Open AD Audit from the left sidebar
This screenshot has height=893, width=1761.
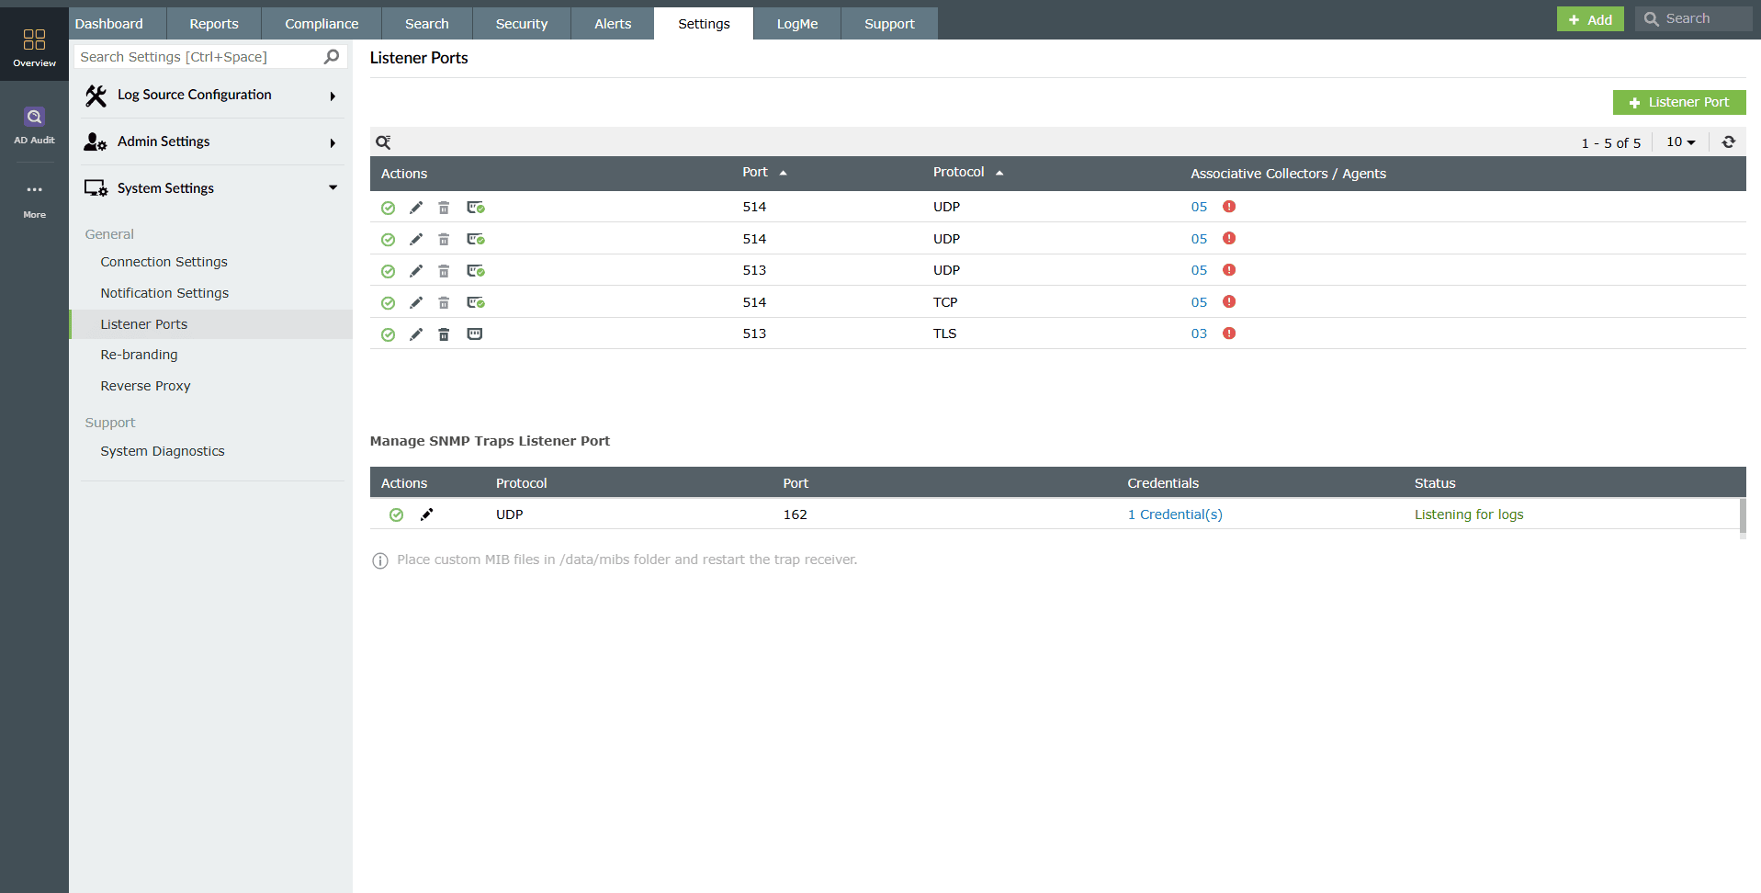[34, 124]
